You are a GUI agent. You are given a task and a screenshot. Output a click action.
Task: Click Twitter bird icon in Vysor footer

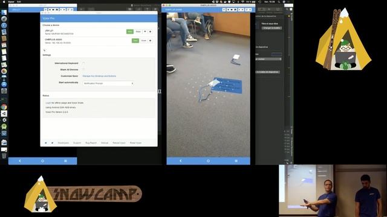[x=53, y=143]
